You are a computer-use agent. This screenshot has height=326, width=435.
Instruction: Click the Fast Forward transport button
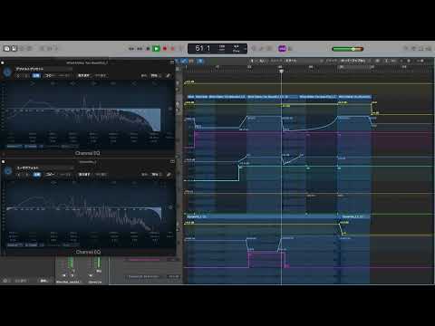(x=140, y=49)
